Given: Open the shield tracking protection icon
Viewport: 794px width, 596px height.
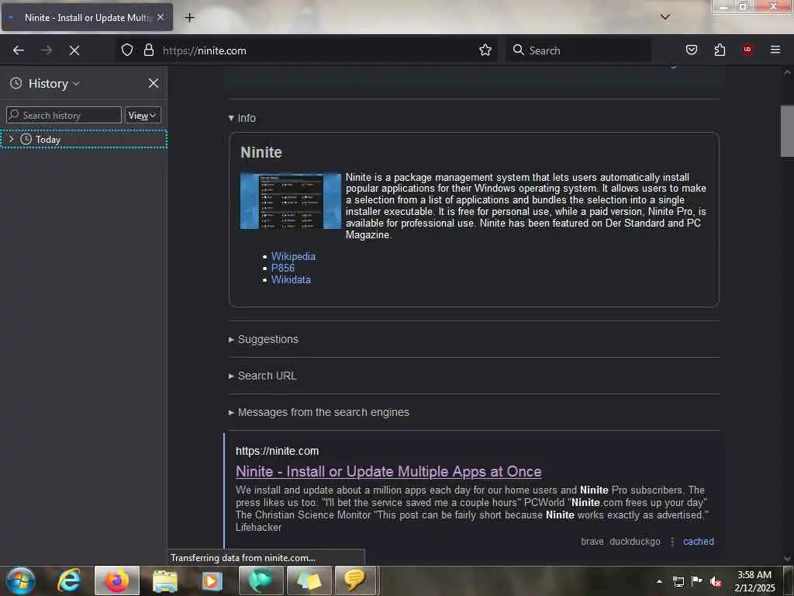Looking at the screenshot, I should [x=127, y=50].
